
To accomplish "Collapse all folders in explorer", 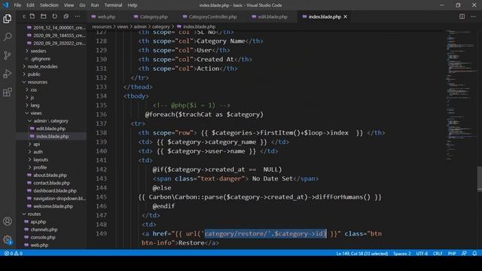I will (x=66, y=17).
